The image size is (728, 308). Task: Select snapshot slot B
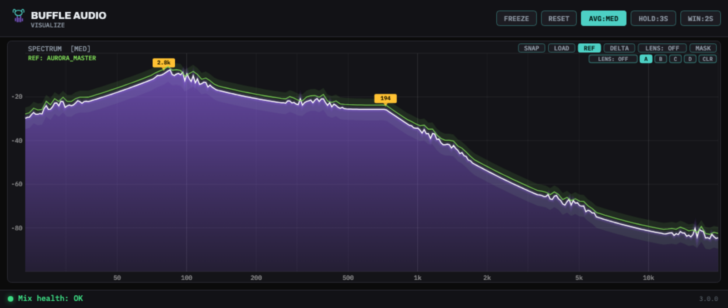click(661, 59)
